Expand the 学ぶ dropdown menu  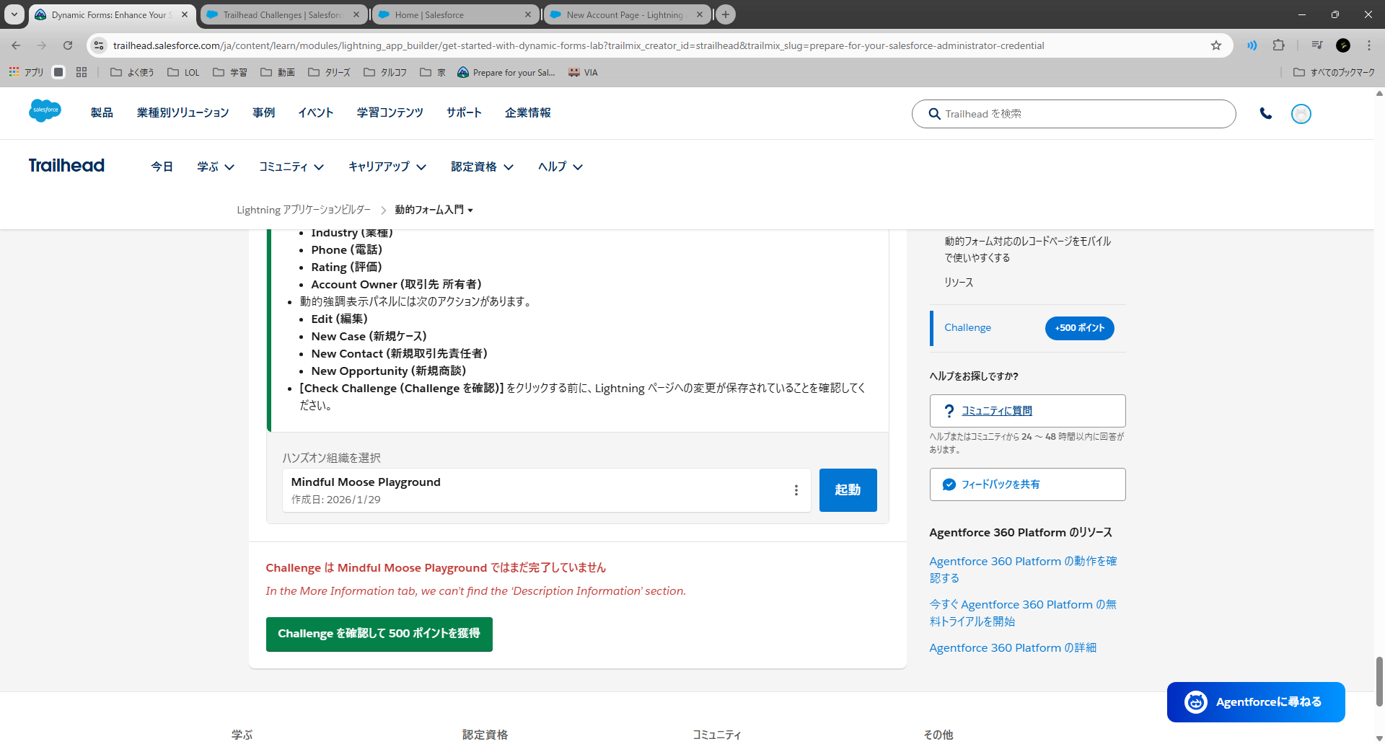pyautogui.click(x=216, y=167)
